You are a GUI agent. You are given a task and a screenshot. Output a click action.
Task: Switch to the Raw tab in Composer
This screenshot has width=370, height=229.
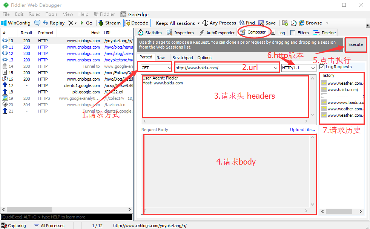pos(161,57)
